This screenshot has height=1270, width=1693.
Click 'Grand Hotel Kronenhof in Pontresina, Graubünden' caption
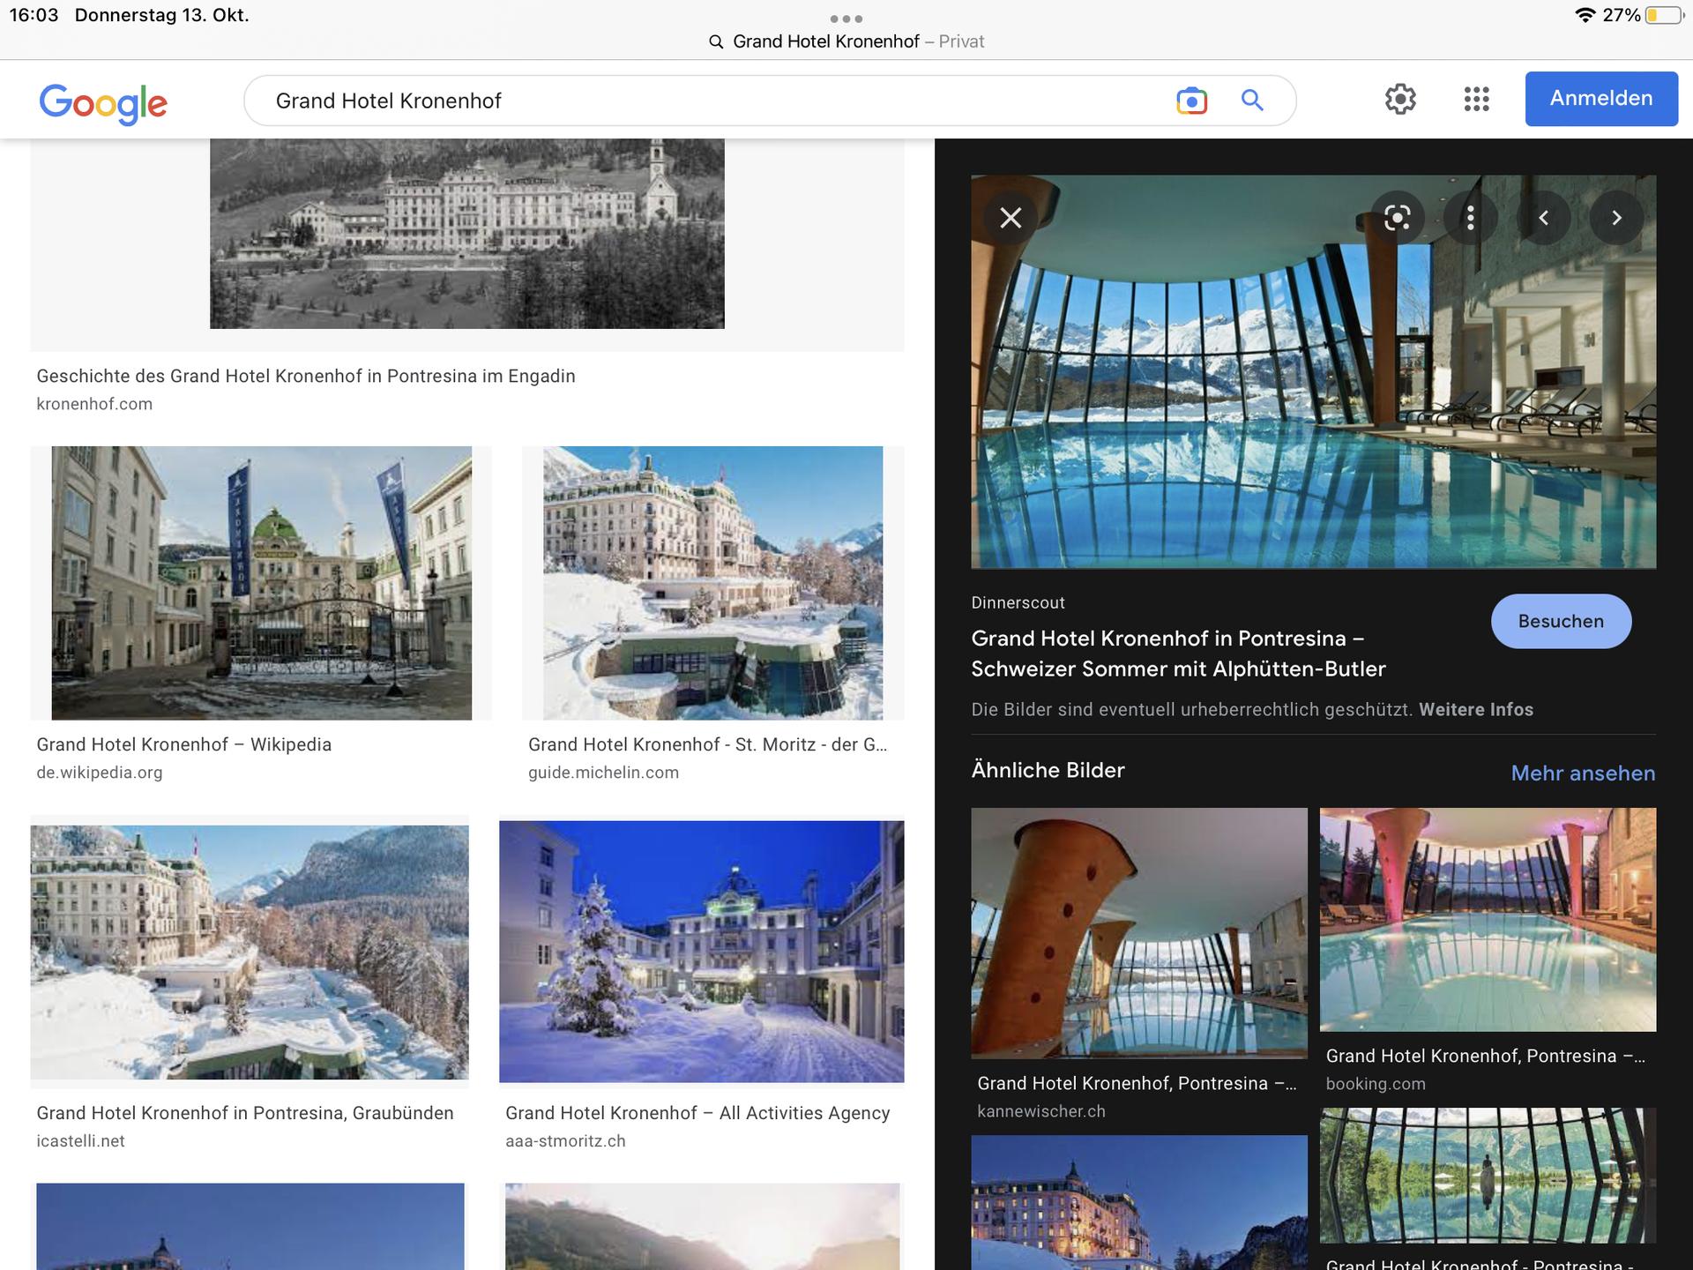point(245,1113)
